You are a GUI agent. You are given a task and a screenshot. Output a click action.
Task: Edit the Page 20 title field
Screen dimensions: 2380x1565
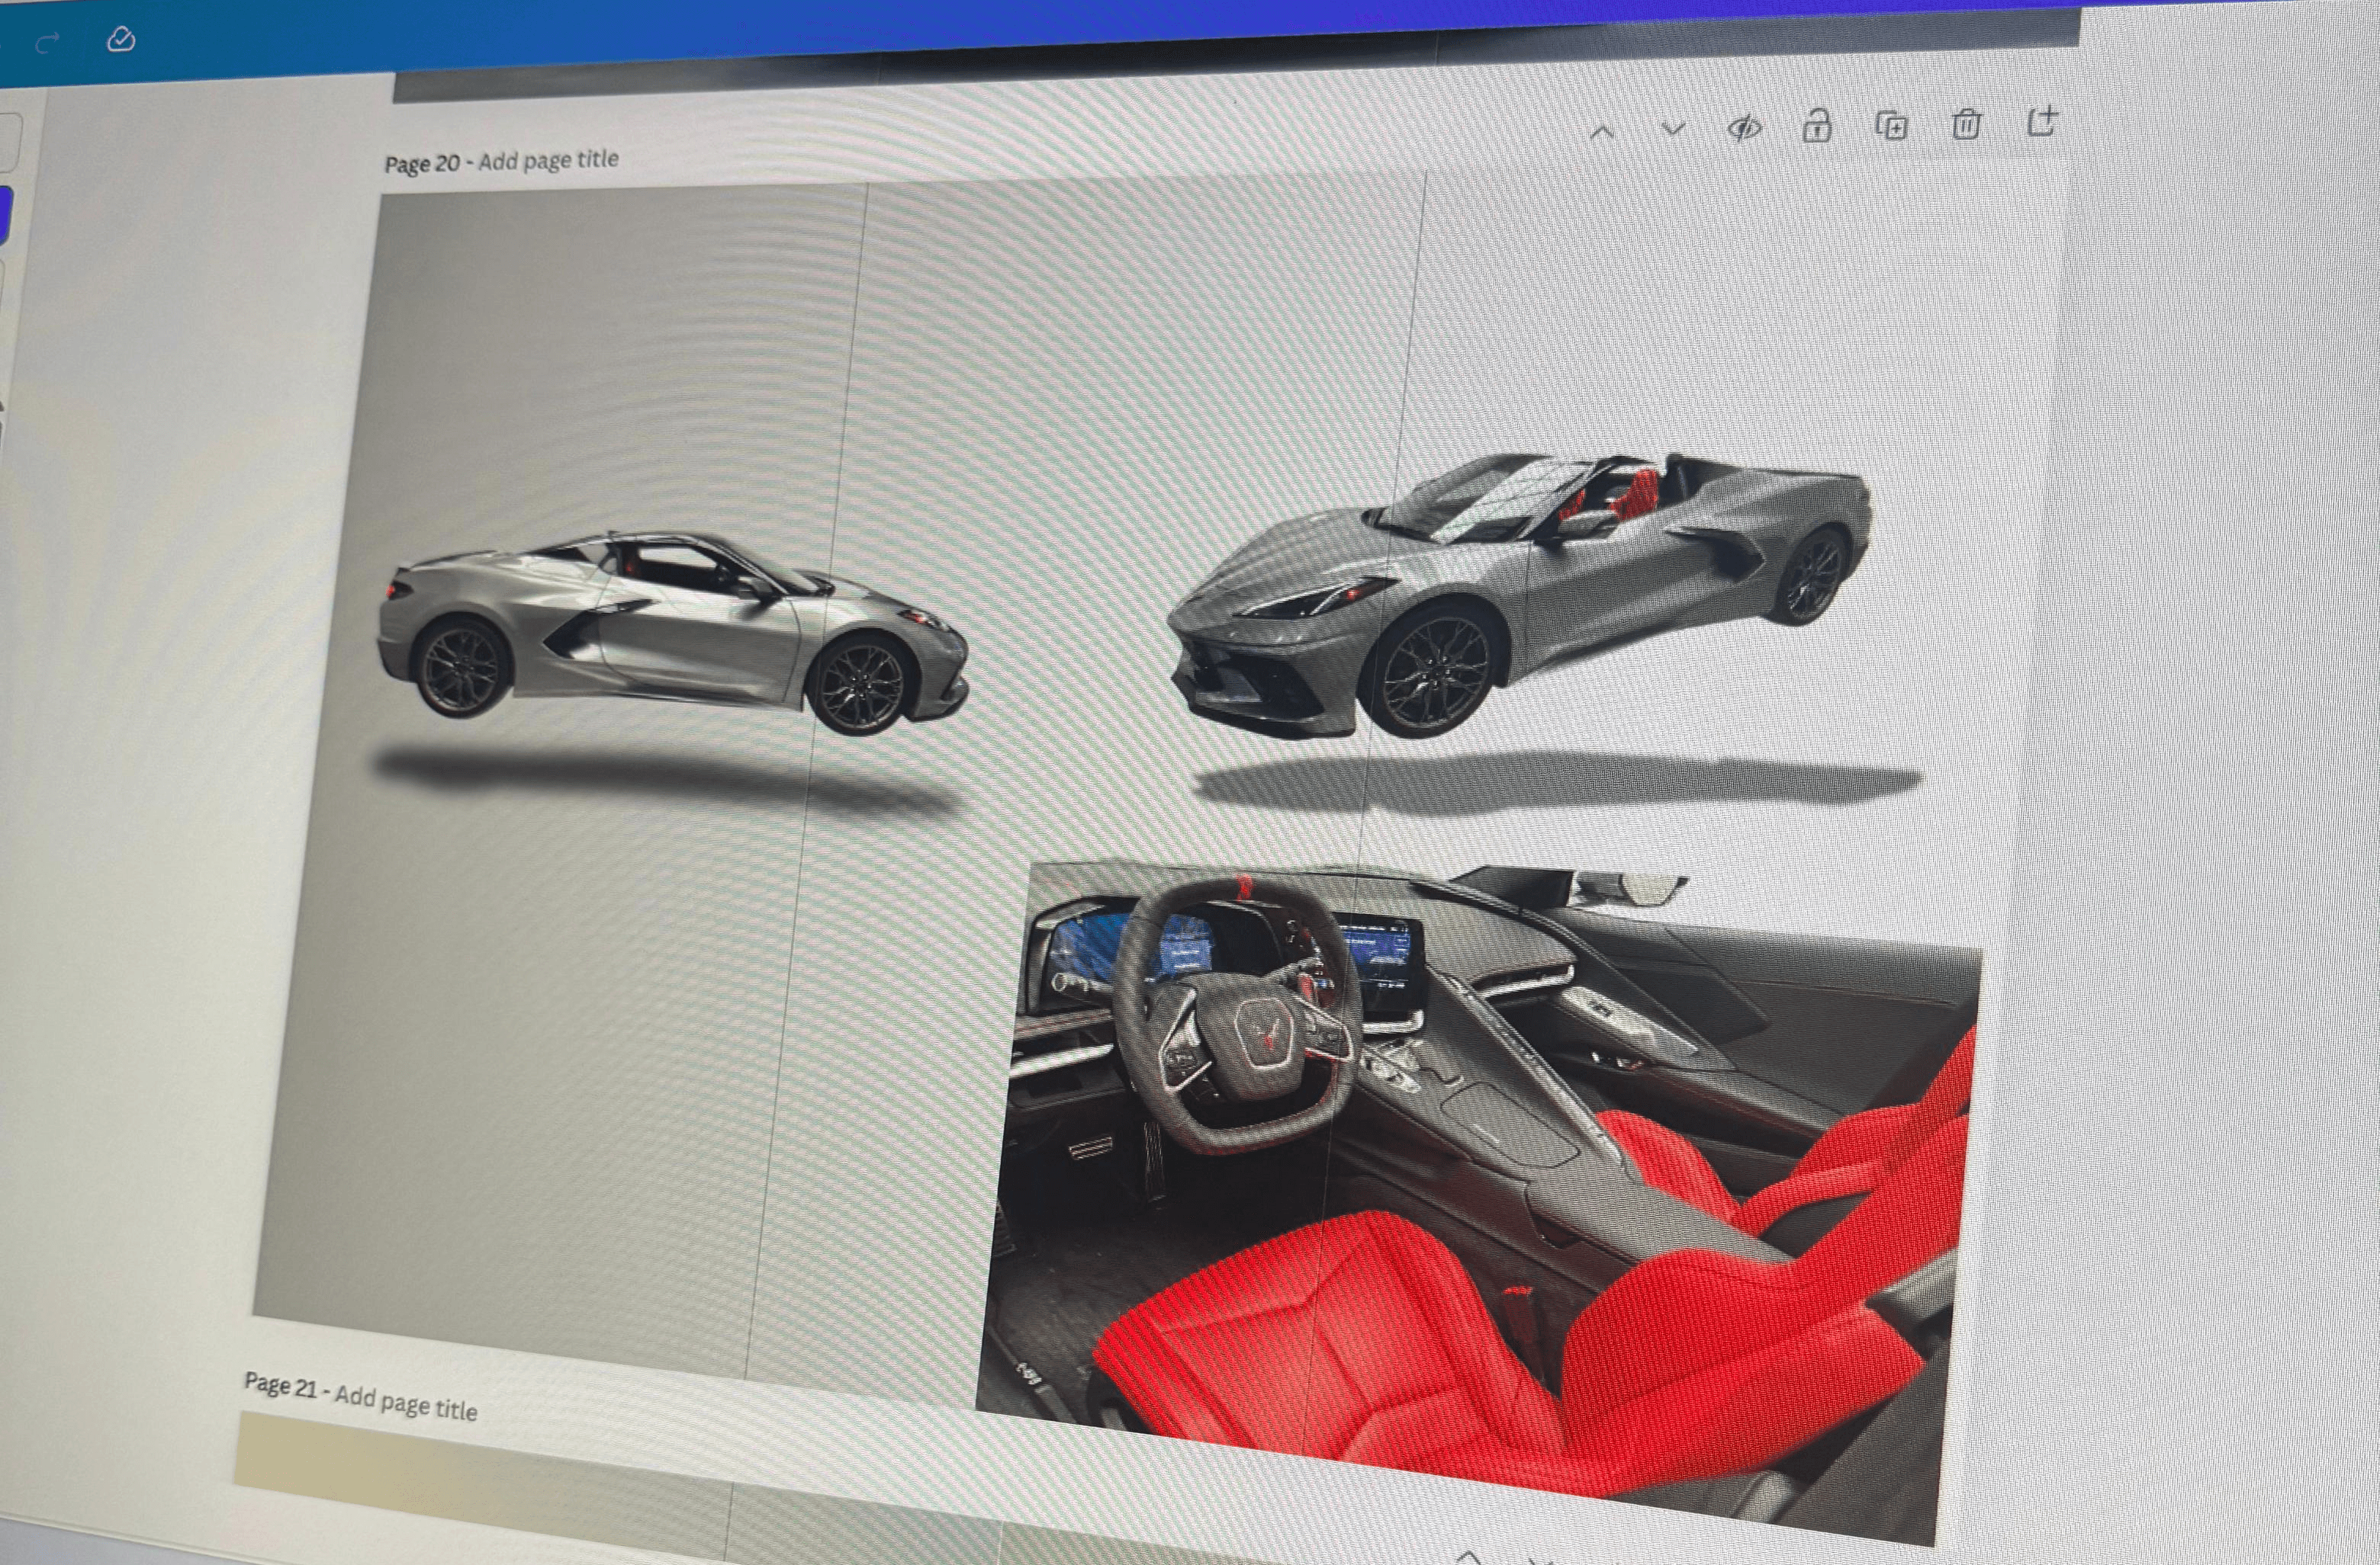point(548,161)
